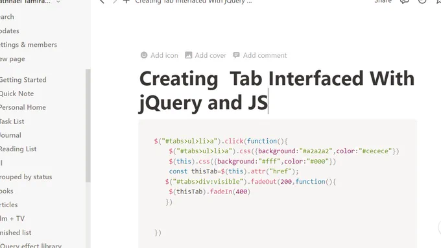Click the sidebar vertical scrollbar
Viewport: 441px width, 248px height.
click(88, 125)
